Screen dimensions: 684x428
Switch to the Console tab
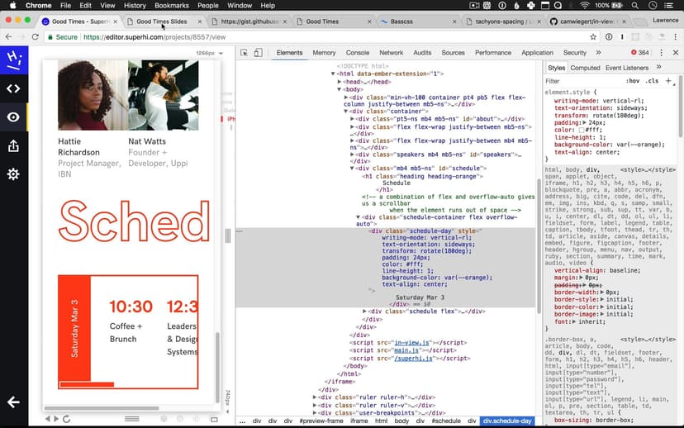coord(357,53)
